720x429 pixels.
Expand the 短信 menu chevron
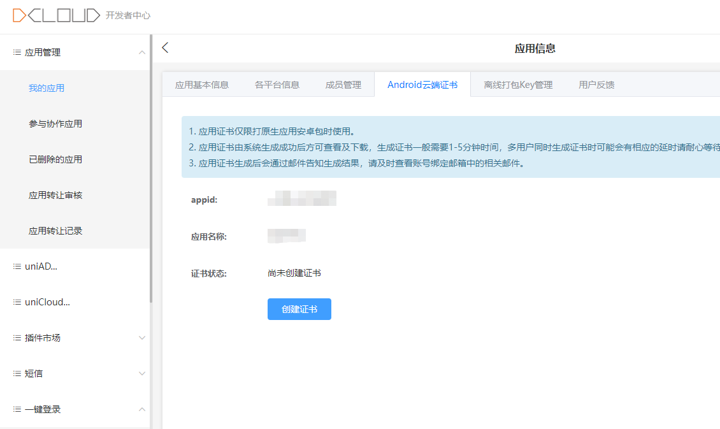[x=142, y=374]
